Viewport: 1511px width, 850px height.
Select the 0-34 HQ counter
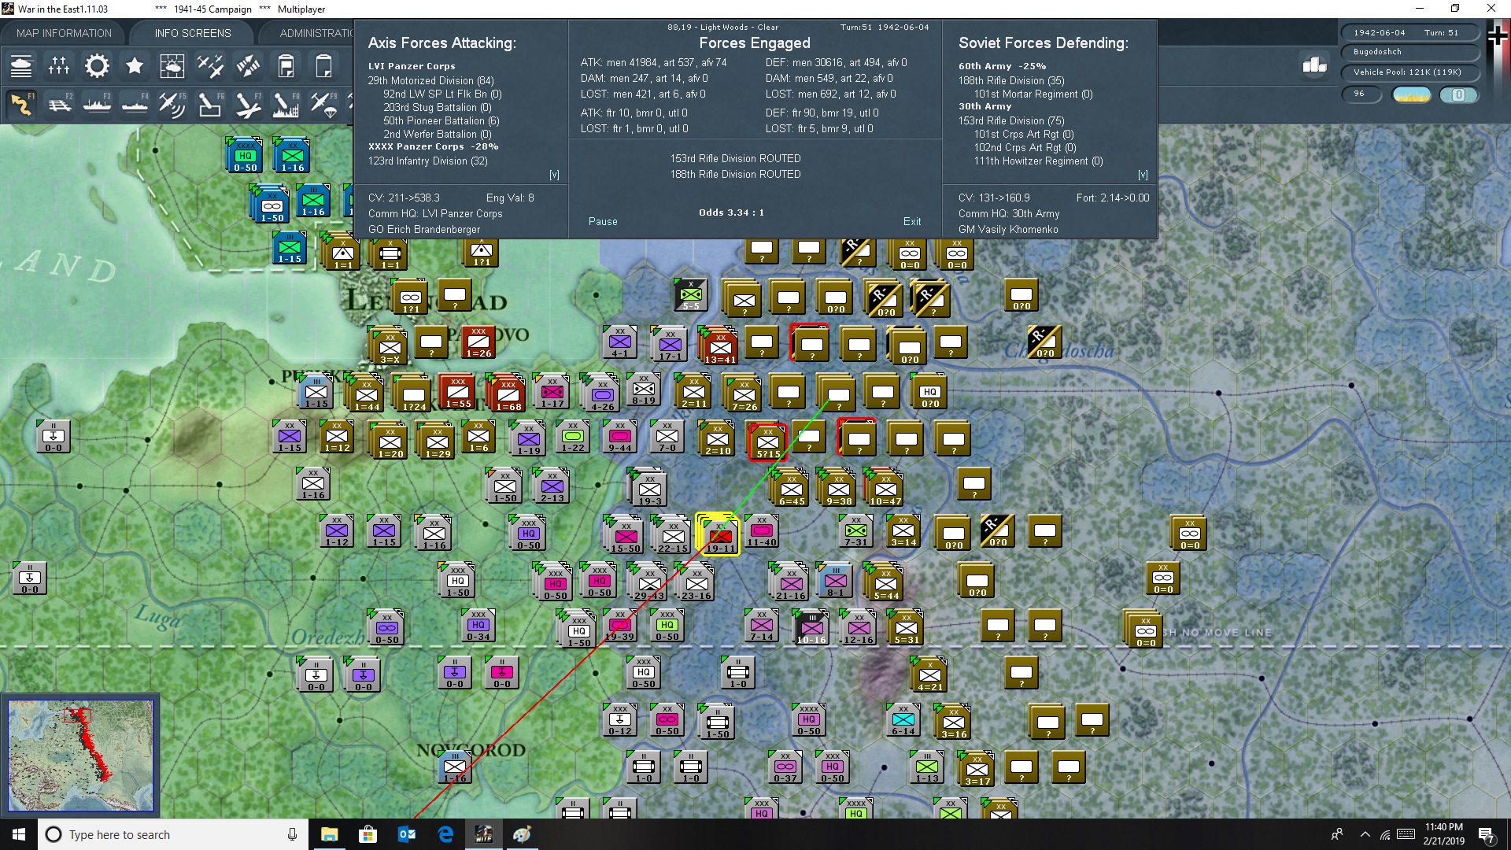478,626
